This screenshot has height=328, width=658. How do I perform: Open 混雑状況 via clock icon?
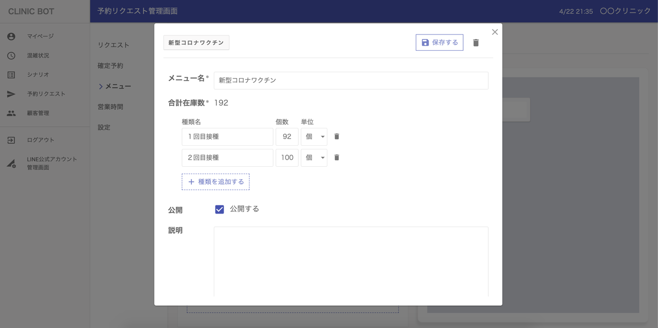(x=11, y=55)
